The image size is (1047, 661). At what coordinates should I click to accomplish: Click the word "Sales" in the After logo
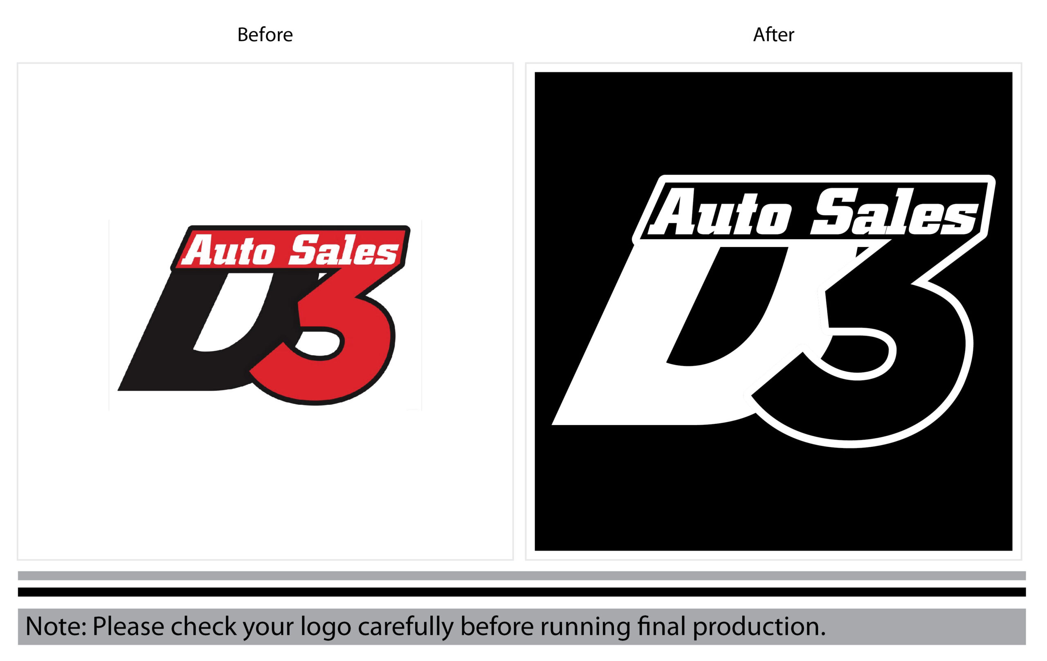tap(895, 213)
